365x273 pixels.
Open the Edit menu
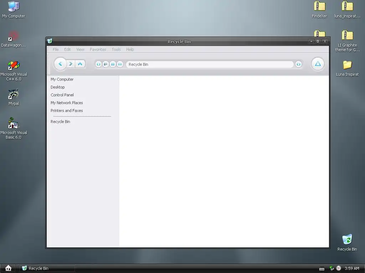pos(67,49)
